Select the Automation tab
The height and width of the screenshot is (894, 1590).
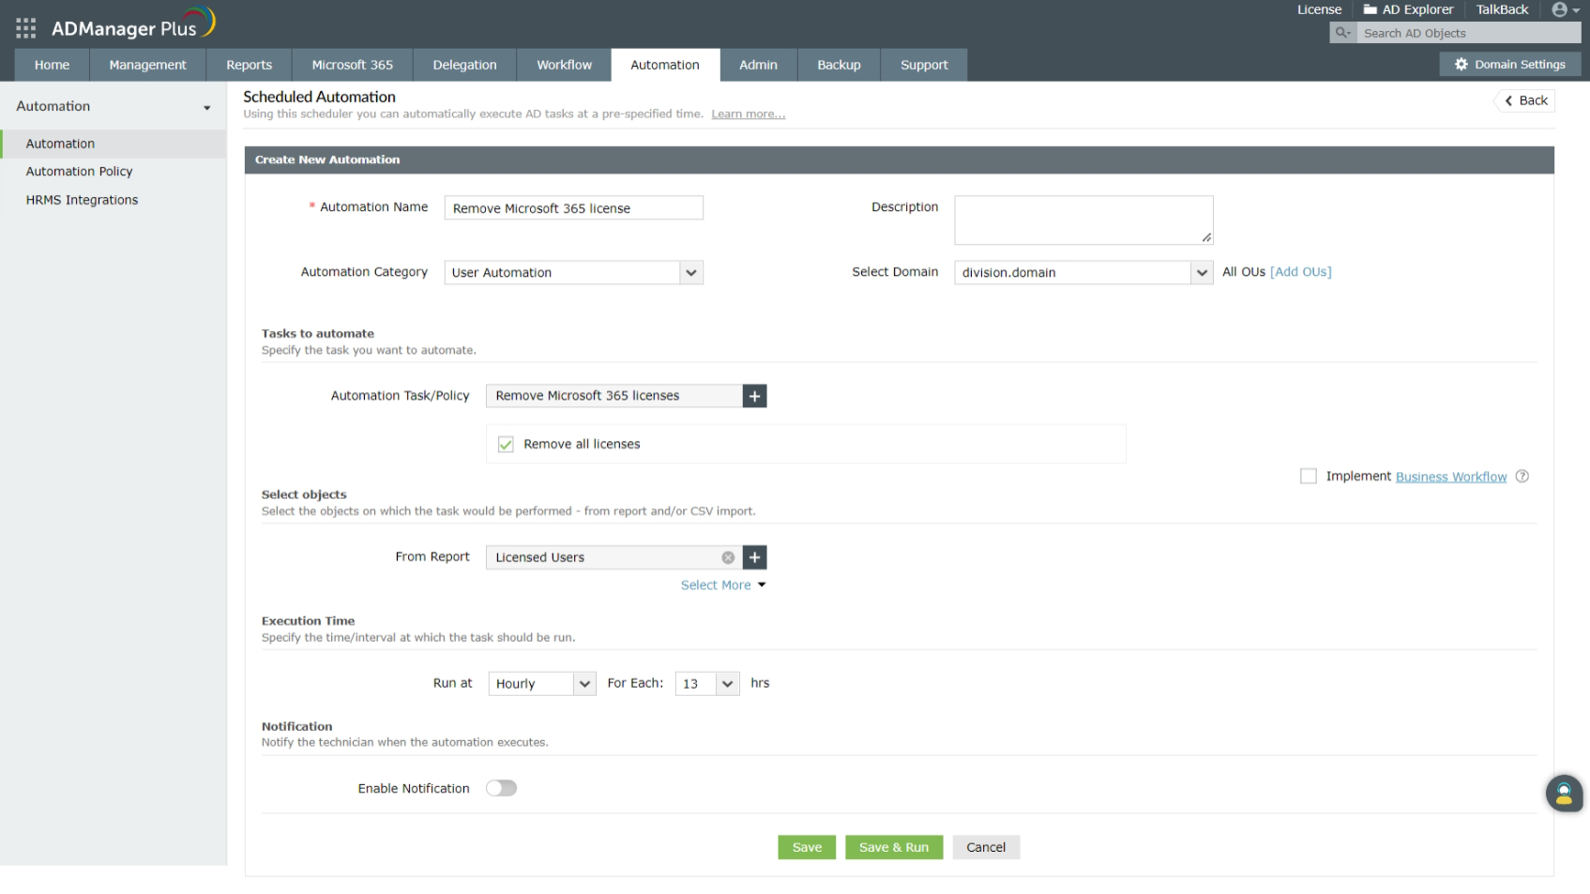tap(665, 65)
